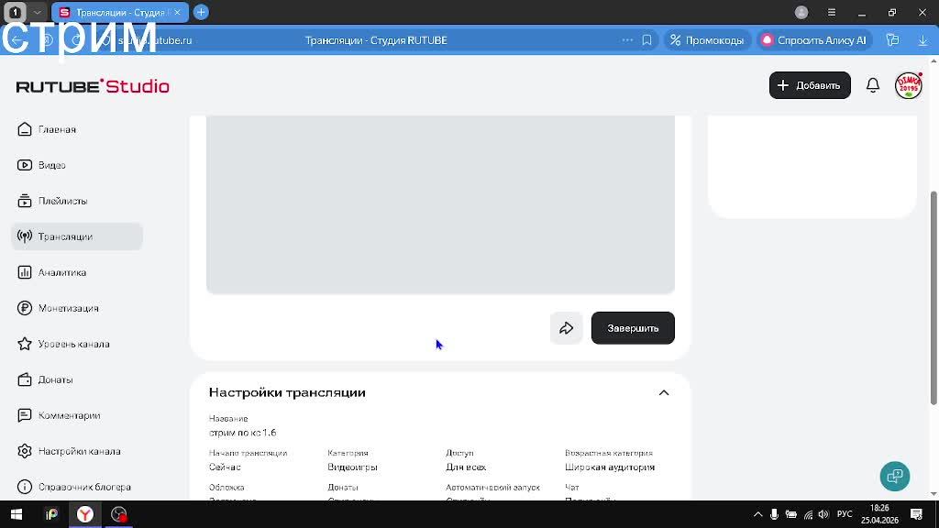The height and width of the screenshot is (528, 939).
Task: Open Донаты page
Action: point(55,379)
